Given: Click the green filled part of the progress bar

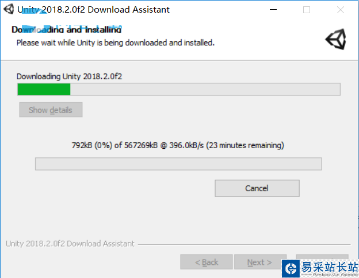Looking at the screenshot, I should tap(44, 90).
